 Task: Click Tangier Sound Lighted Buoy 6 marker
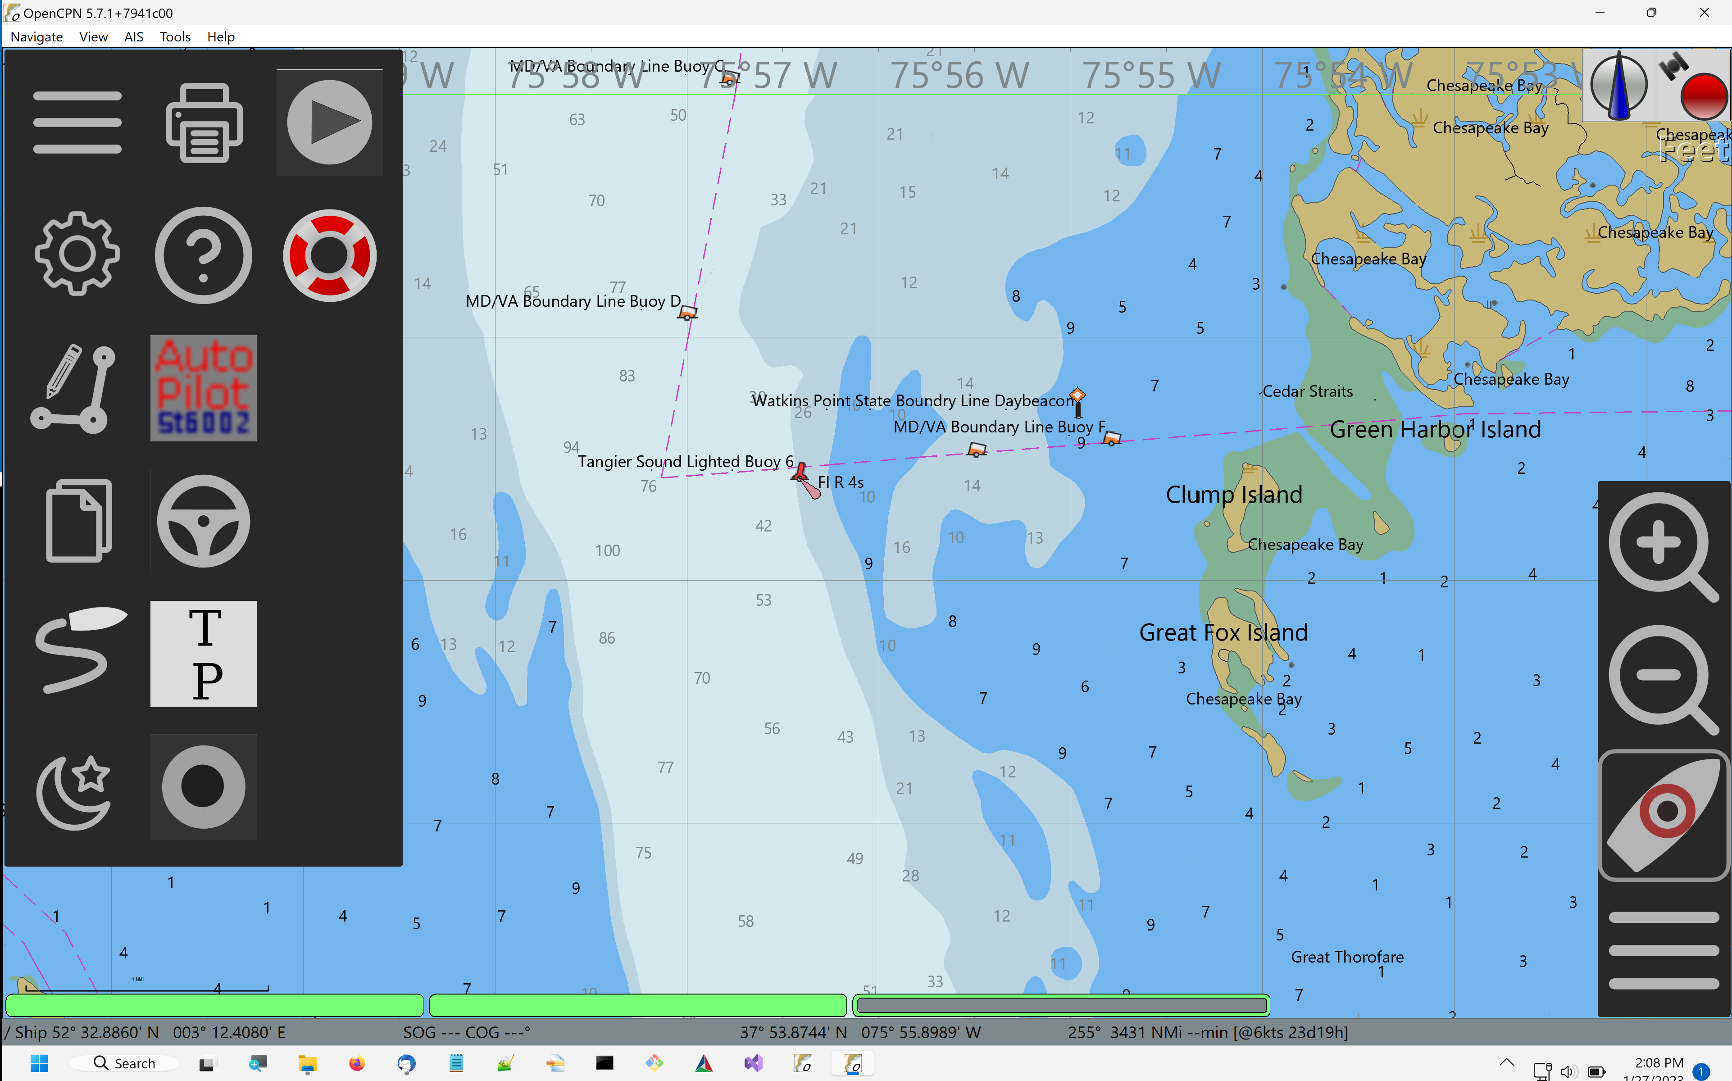800,472
